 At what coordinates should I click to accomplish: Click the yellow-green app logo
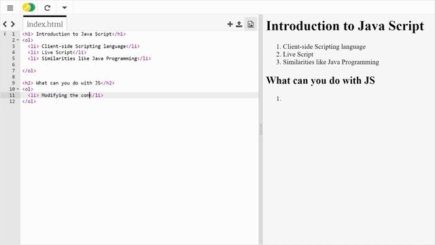29,7
